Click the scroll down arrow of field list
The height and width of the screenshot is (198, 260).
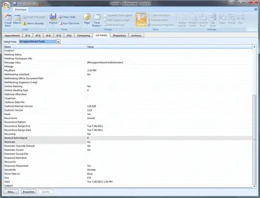pyautogui.click(x=254, y=186)
